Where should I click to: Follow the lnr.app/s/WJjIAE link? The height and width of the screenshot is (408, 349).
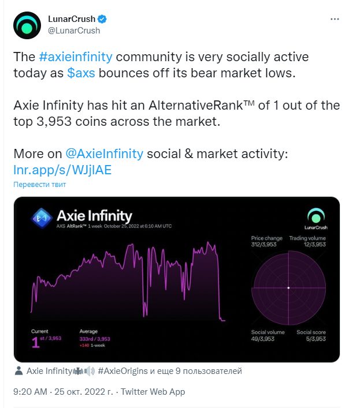pos(62,170)
